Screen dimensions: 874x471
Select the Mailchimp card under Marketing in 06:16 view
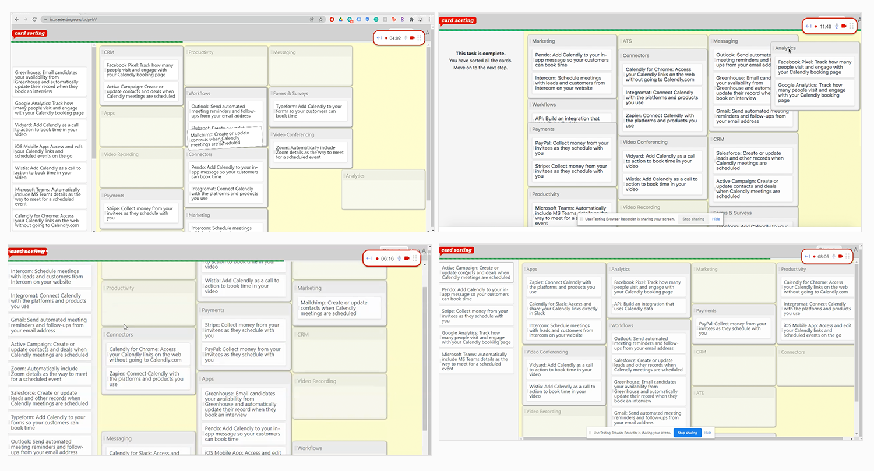point(339,308)
